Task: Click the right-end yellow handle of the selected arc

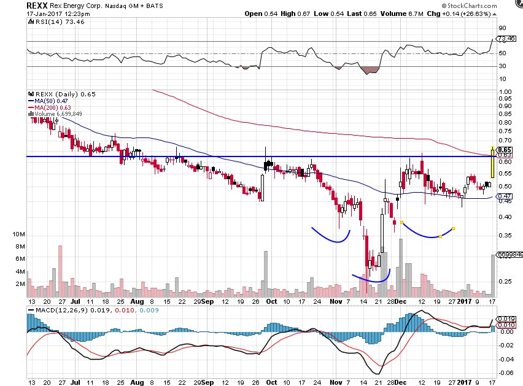Action: point(453,228)
